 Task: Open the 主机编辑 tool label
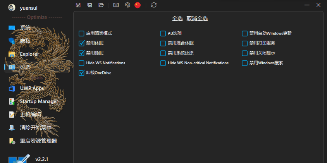31,115
